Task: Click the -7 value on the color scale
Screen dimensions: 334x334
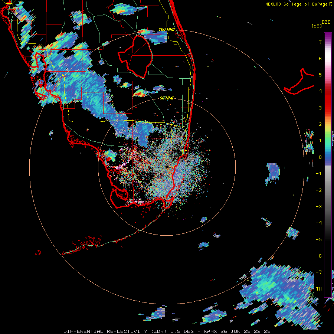Action: point(319,272)
